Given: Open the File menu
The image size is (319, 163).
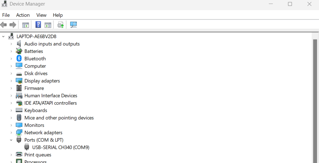Looking at the screenshot, I should [x=6, y=15].
